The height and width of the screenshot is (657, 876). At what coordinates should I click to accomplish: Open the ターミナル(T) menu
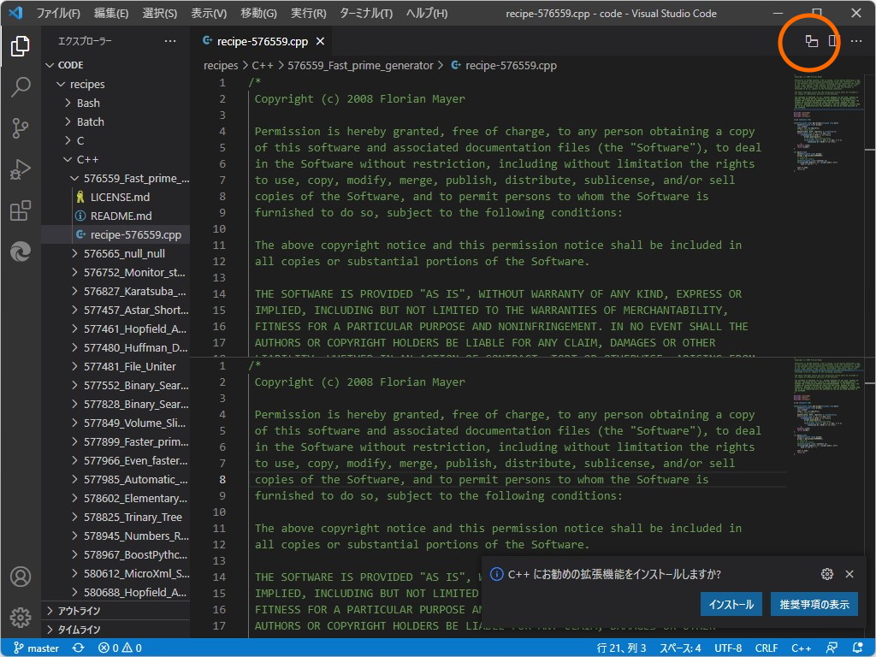(x=365, y=14)
